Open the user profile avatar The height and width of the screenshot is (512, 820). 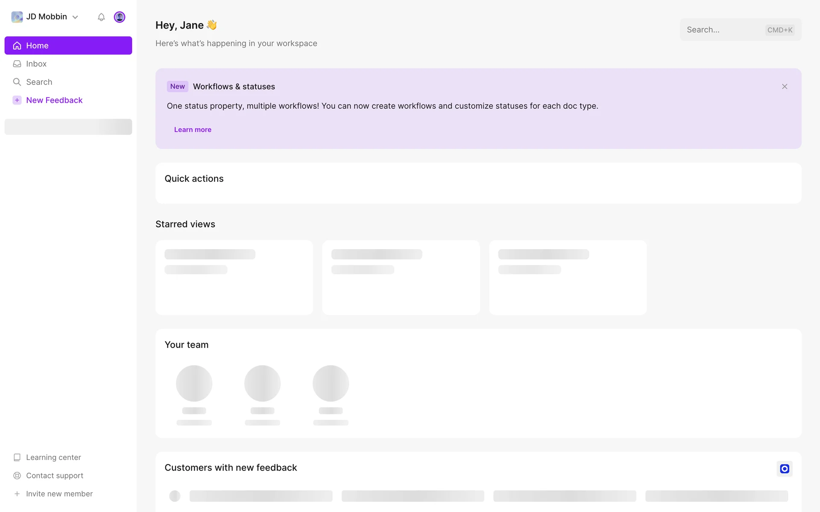120,17
